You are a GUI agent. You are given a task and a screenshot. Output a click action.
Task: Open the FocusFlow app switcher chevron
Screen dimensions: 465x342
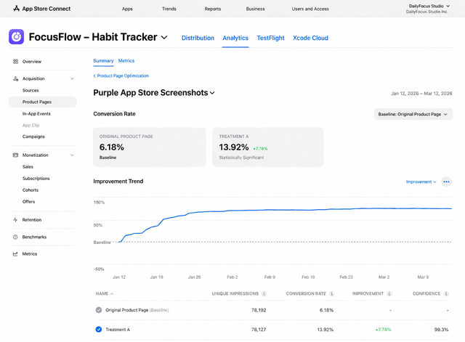point(164,37)
